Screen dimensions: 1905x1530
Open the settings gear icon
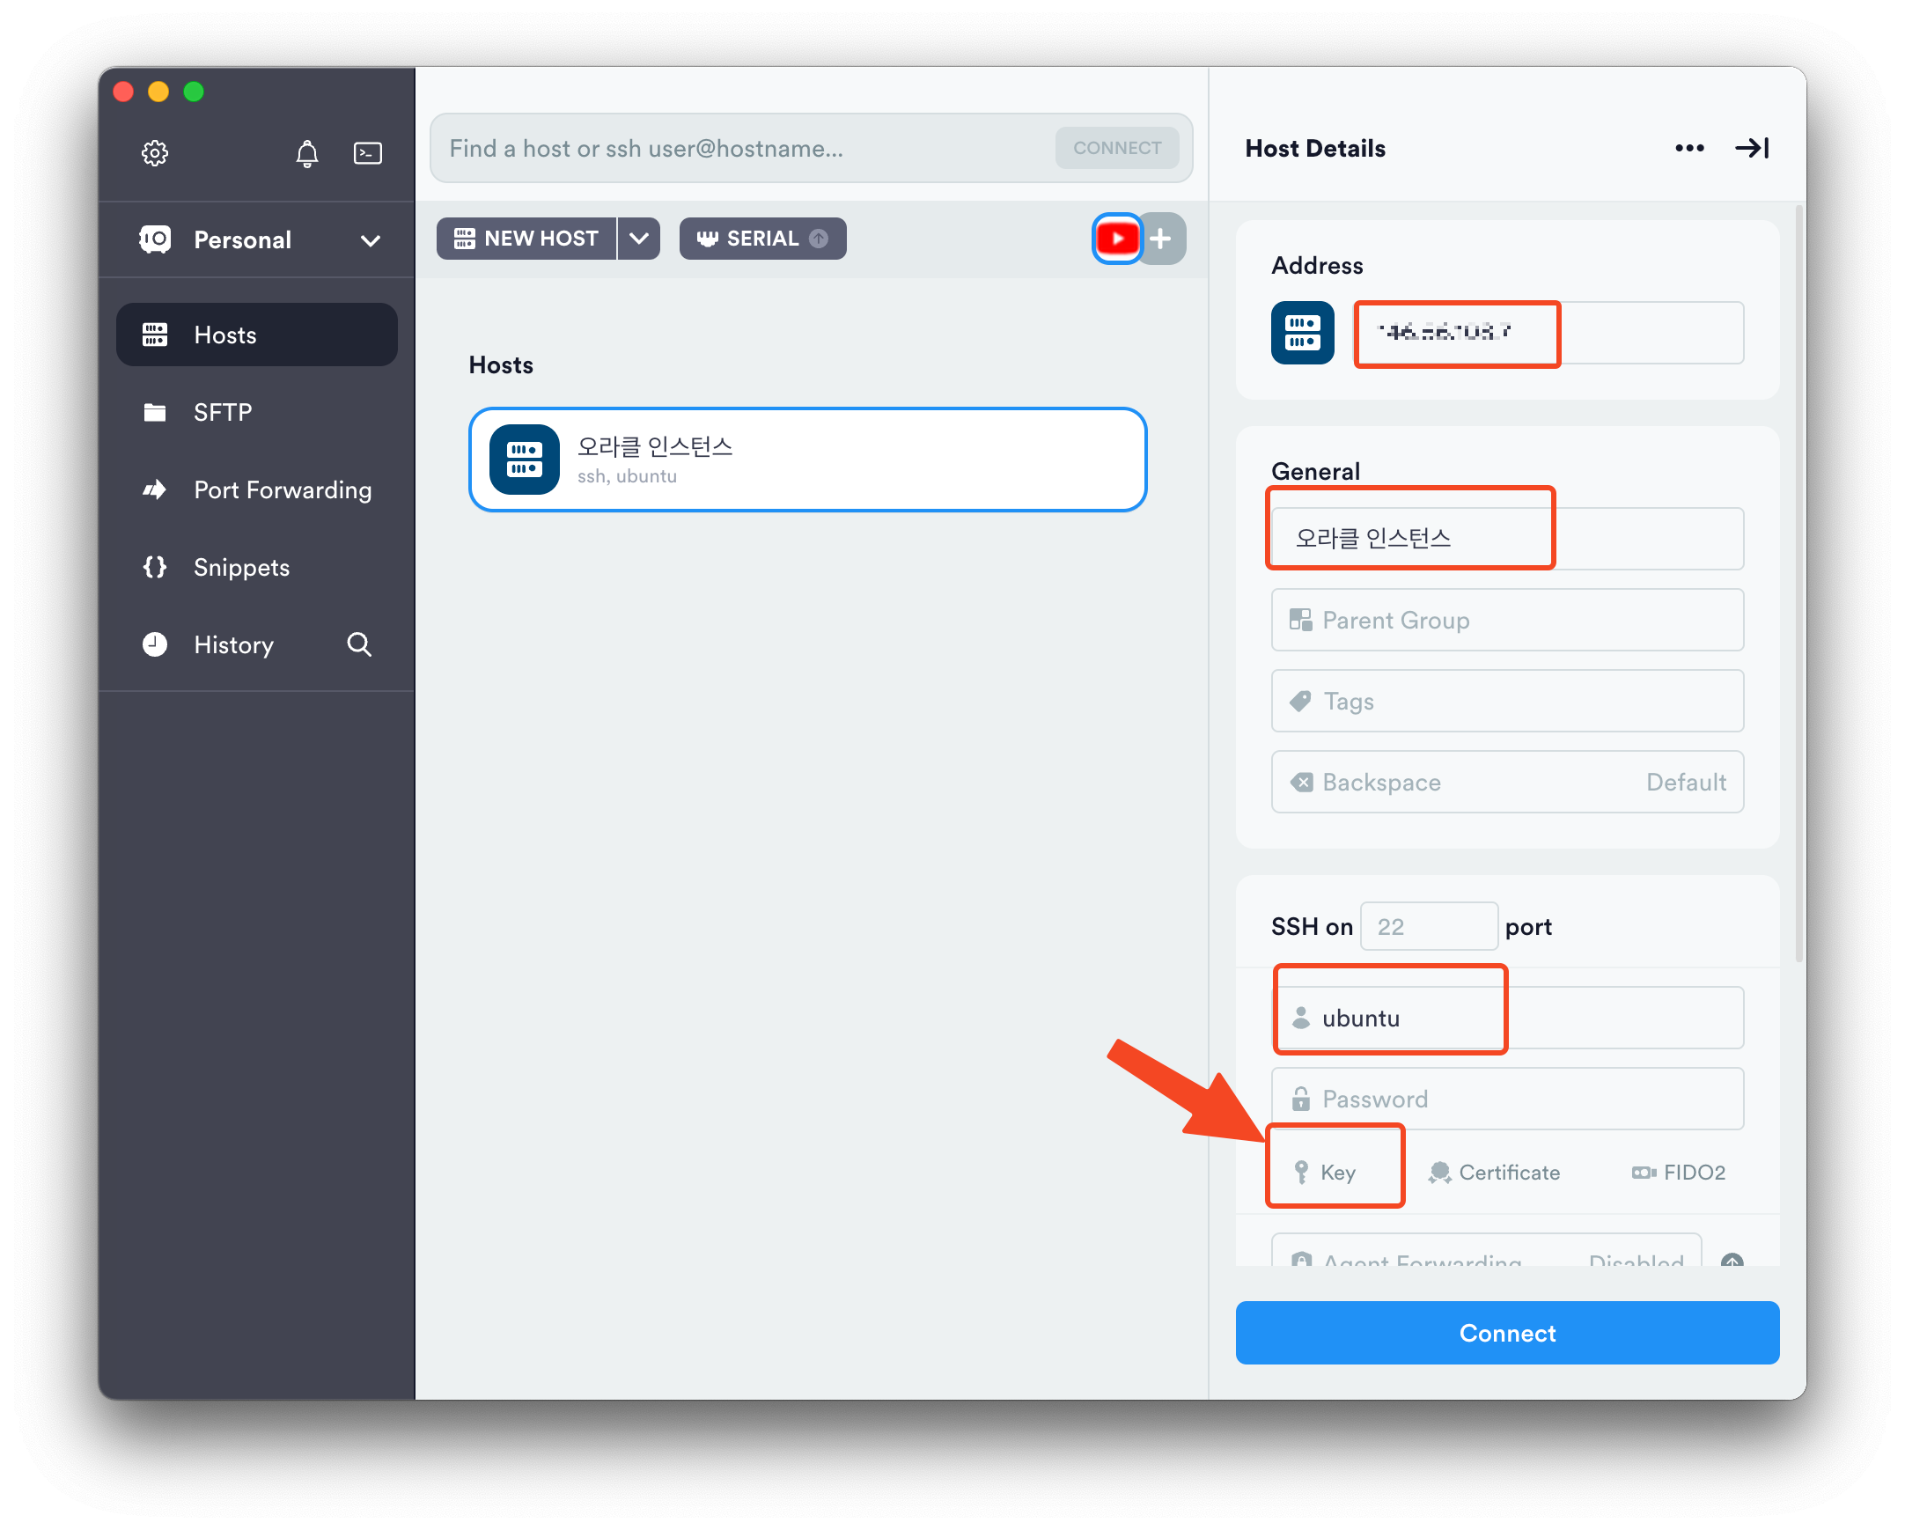[x=155, y=153]
